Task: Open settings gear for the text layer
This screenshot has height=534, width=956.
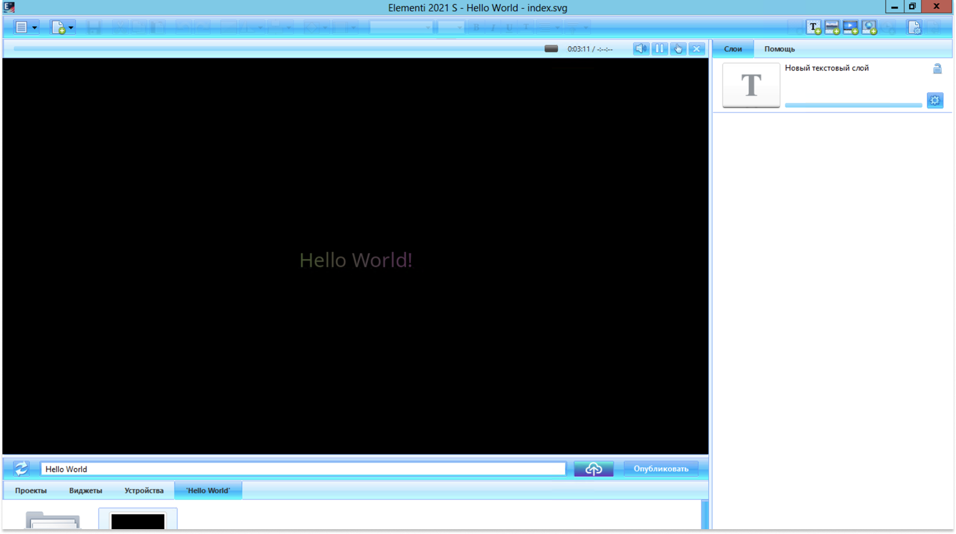Action: [935, 100]
